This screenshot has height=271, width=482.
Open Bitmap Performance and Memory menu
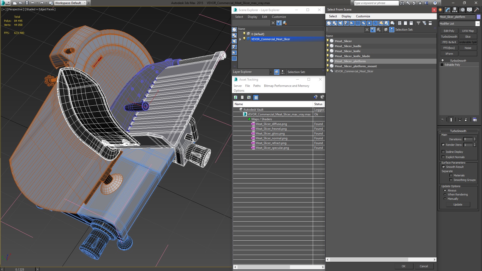point(286,86)
